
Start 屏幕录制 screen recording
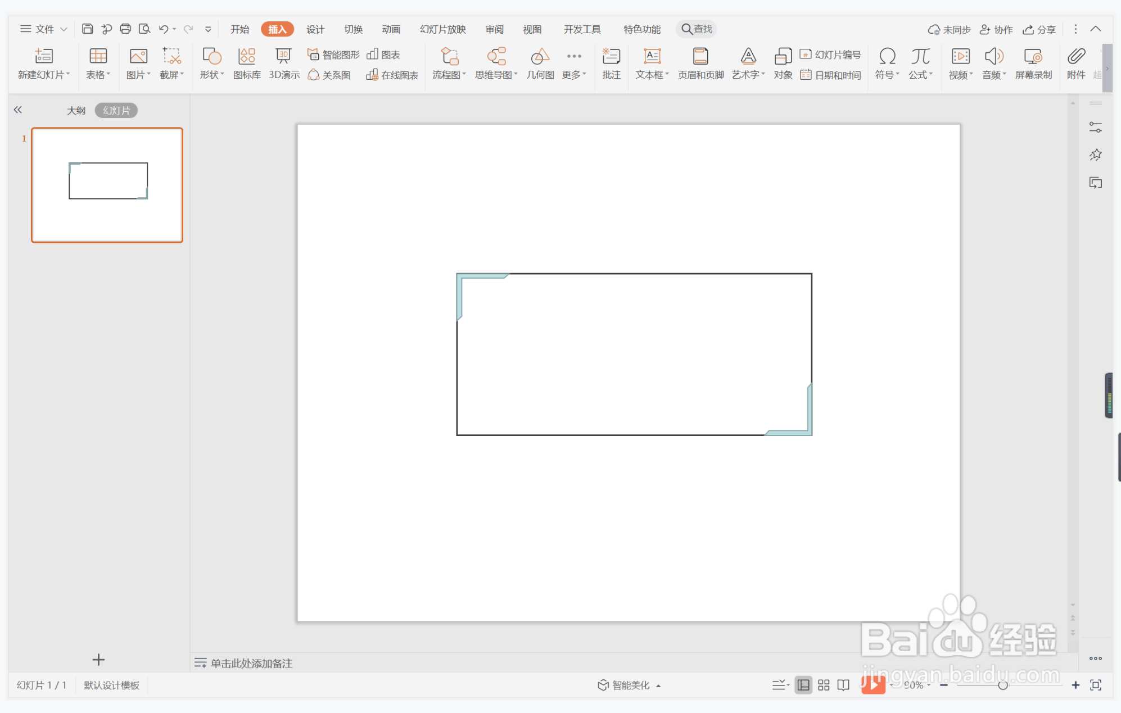click(1033, 62)
